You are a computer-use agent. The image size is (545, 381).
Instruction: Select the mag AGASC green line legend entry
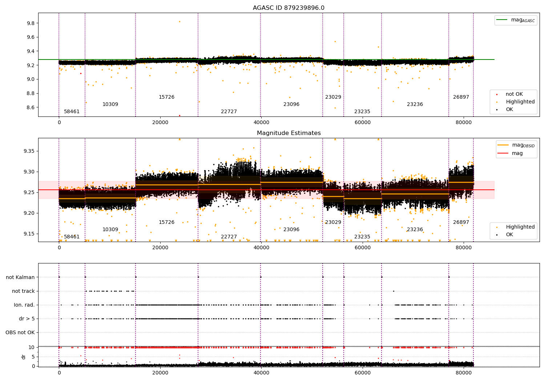516,20
